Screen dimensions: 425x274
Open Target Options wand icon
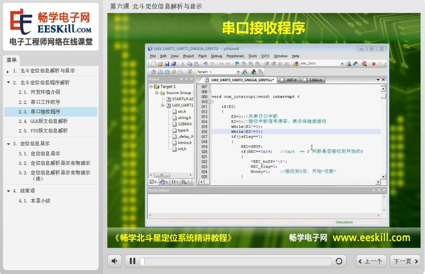[x=245, y=72]
